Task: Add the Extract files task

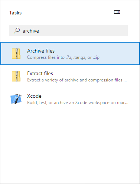Action: point(70,76)
